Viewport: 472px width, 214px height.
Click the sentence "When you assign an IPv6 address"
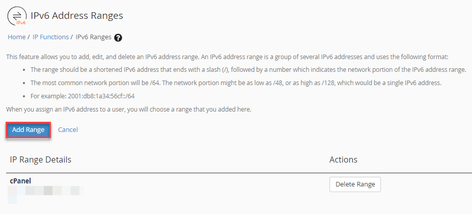(128, 109)
